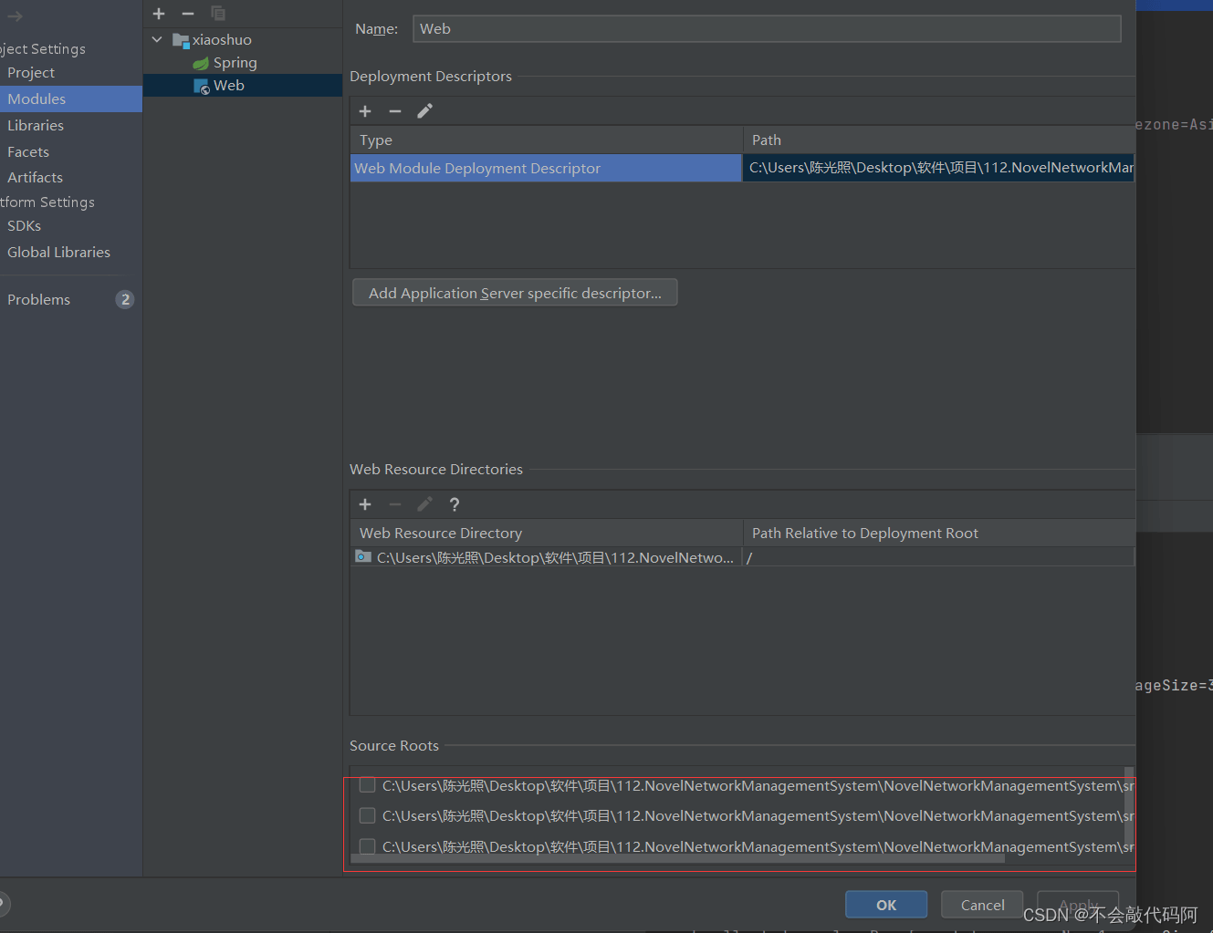Click the add module plus icon
Screen dimensions: 1213x933
pos(159,14)
